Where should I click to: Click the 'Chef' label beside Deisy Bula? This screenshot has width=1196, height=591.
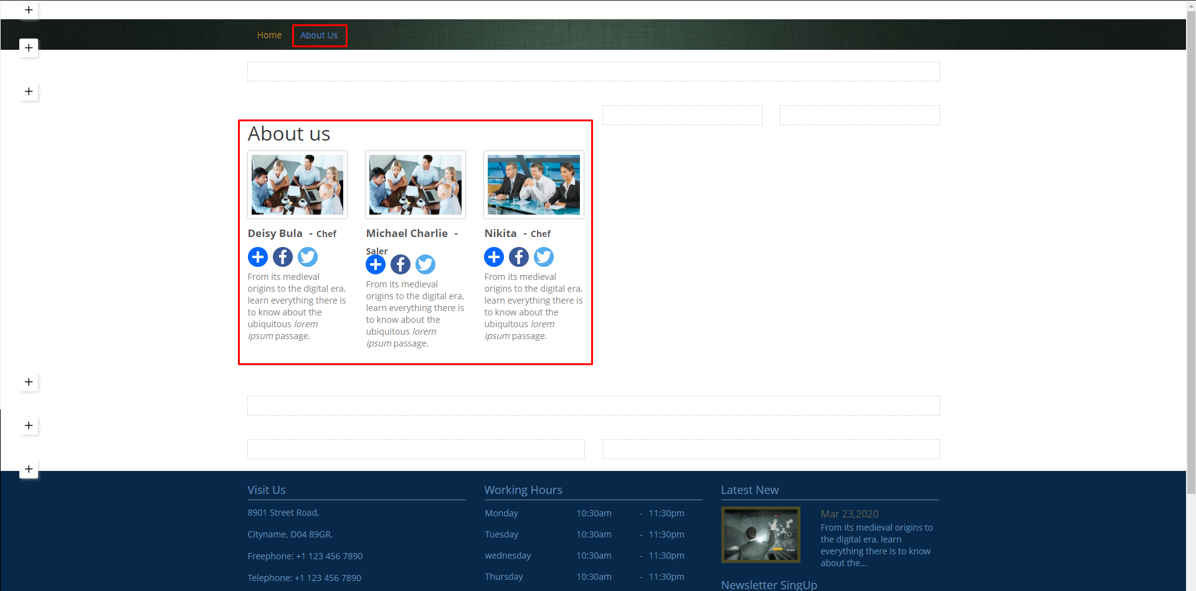tap(326, 234)
